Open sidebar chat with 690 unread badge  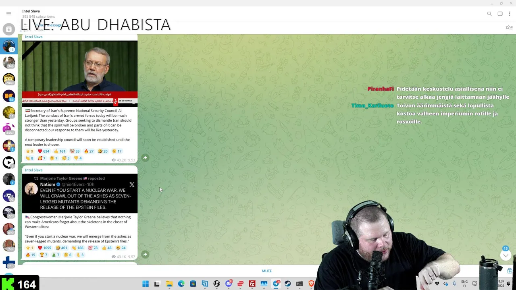click(9, 229)
